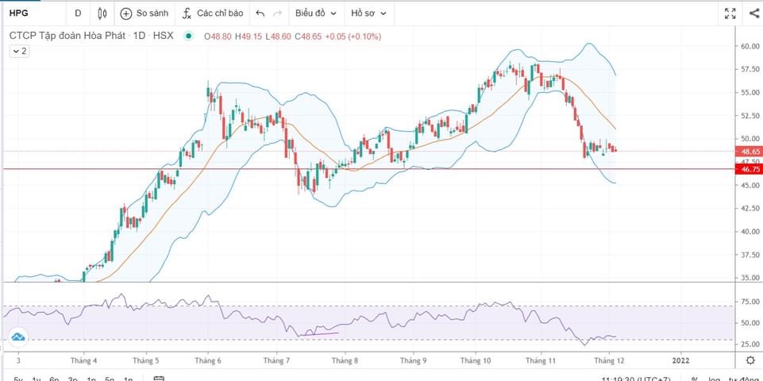Click the 48.65 current price label
The height and width of the screenshot is (381, 763).
click(x=750, y=152)
